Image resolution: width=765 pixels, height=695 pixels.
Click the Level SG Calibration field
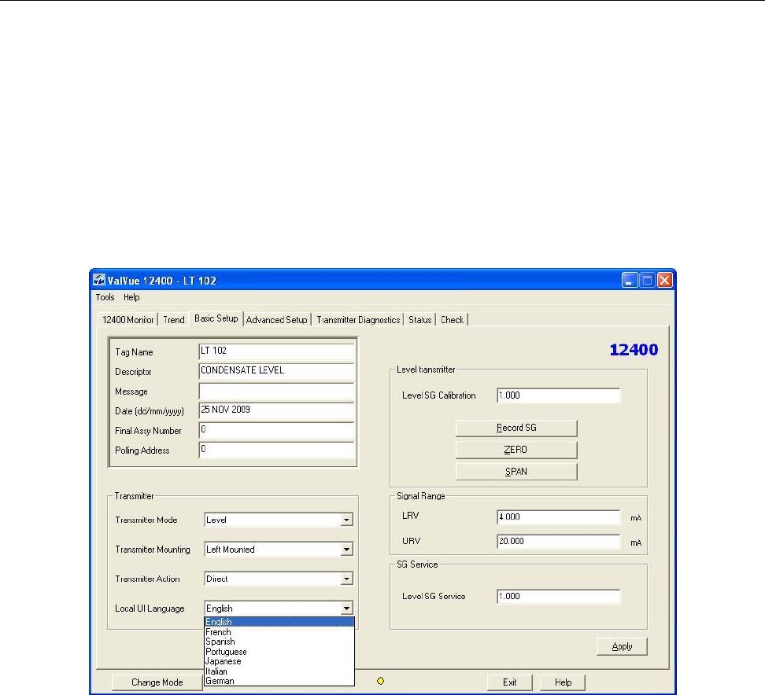[x=558, y=395]
